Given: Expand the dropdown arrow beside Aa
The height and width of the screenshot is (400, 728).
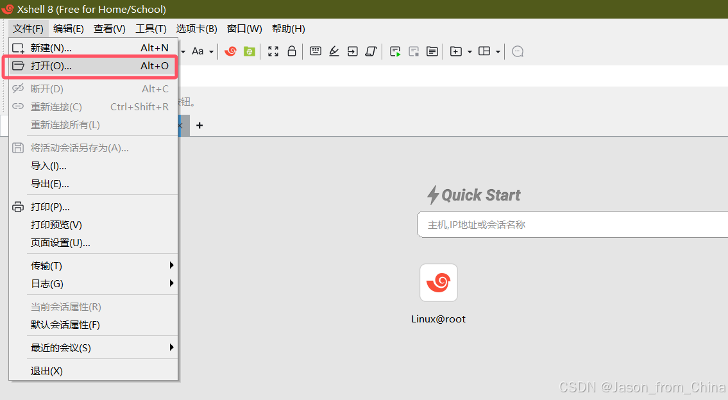Looking at the screenshot, I should (211, 52).
